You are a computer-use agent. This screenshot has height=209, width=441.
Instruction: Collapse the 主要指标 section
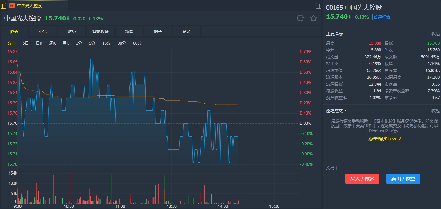point(435,34)
